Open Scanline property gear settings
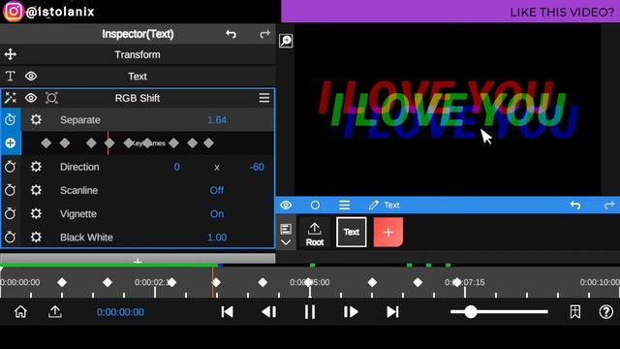 pos(36,190)
